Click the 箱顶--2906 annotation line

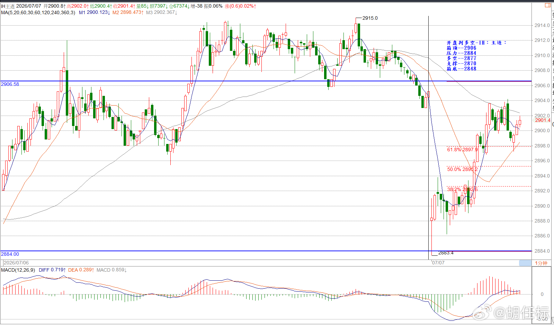[462, 48]
